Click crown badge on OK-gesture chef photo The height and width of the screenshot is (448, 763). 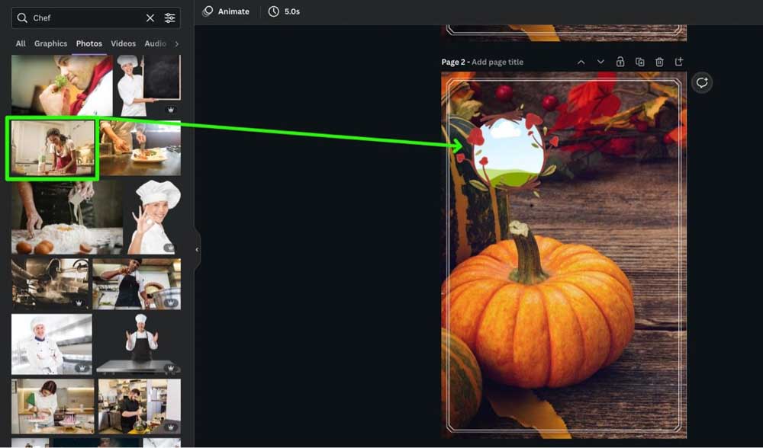click(x=169, y=248)
